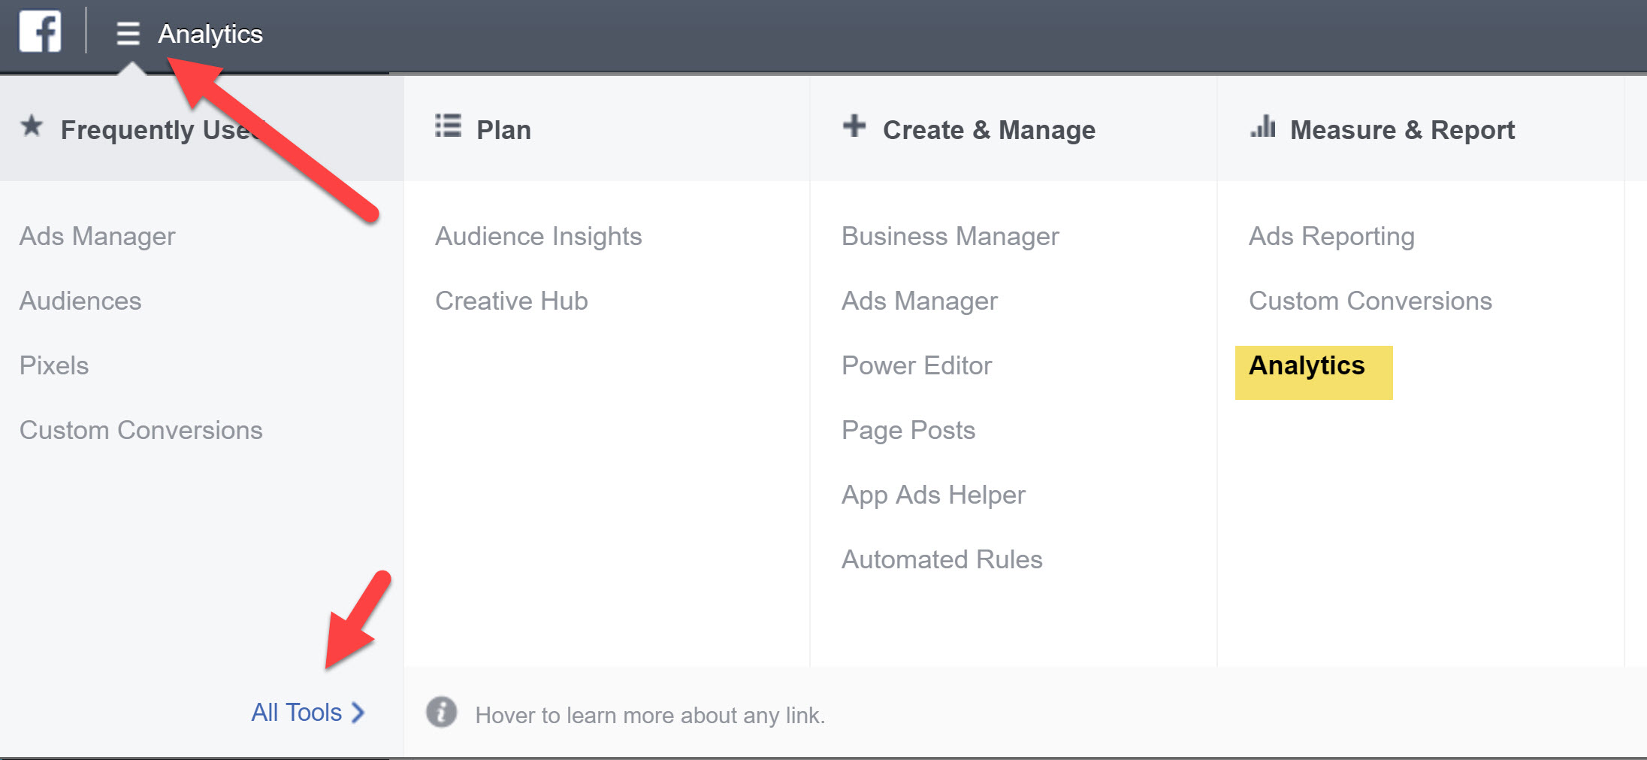This screenshot has height=760, width=1647.
Task: Open Power Editor
Action: pos(917,365)
